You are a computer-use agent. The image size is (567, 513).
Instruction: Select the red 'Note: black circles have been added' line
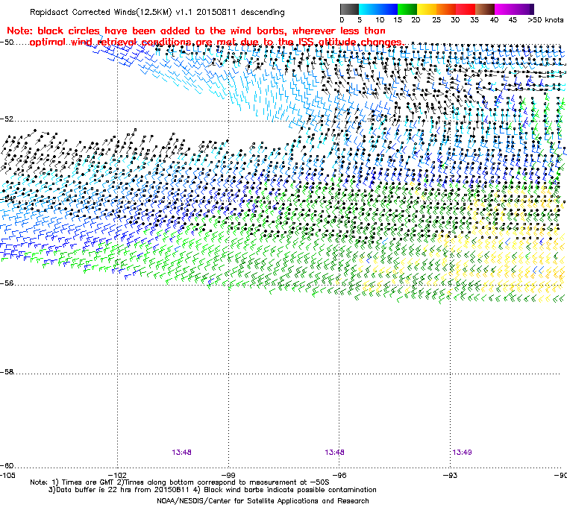[196, 31]
